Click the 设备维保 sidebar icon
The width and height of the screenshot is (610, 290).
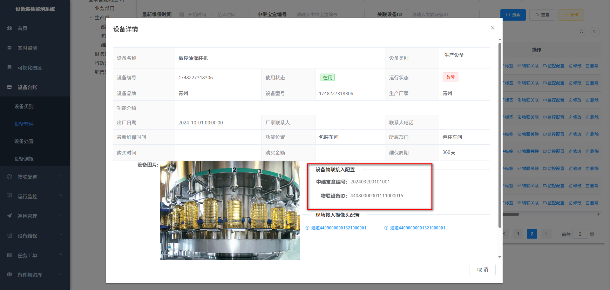[x=10, y=235]
